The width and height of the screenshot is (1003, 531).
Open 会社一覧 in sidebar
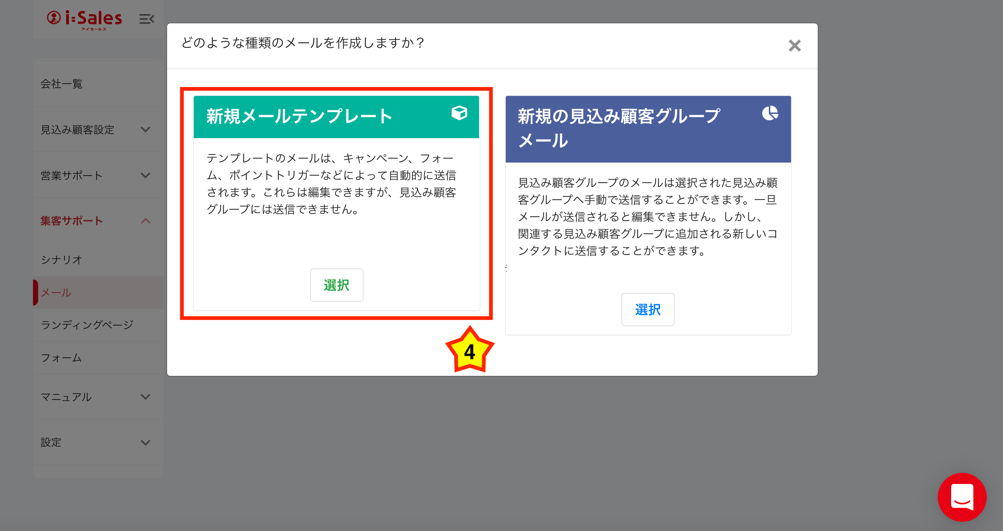pos(62,84)
